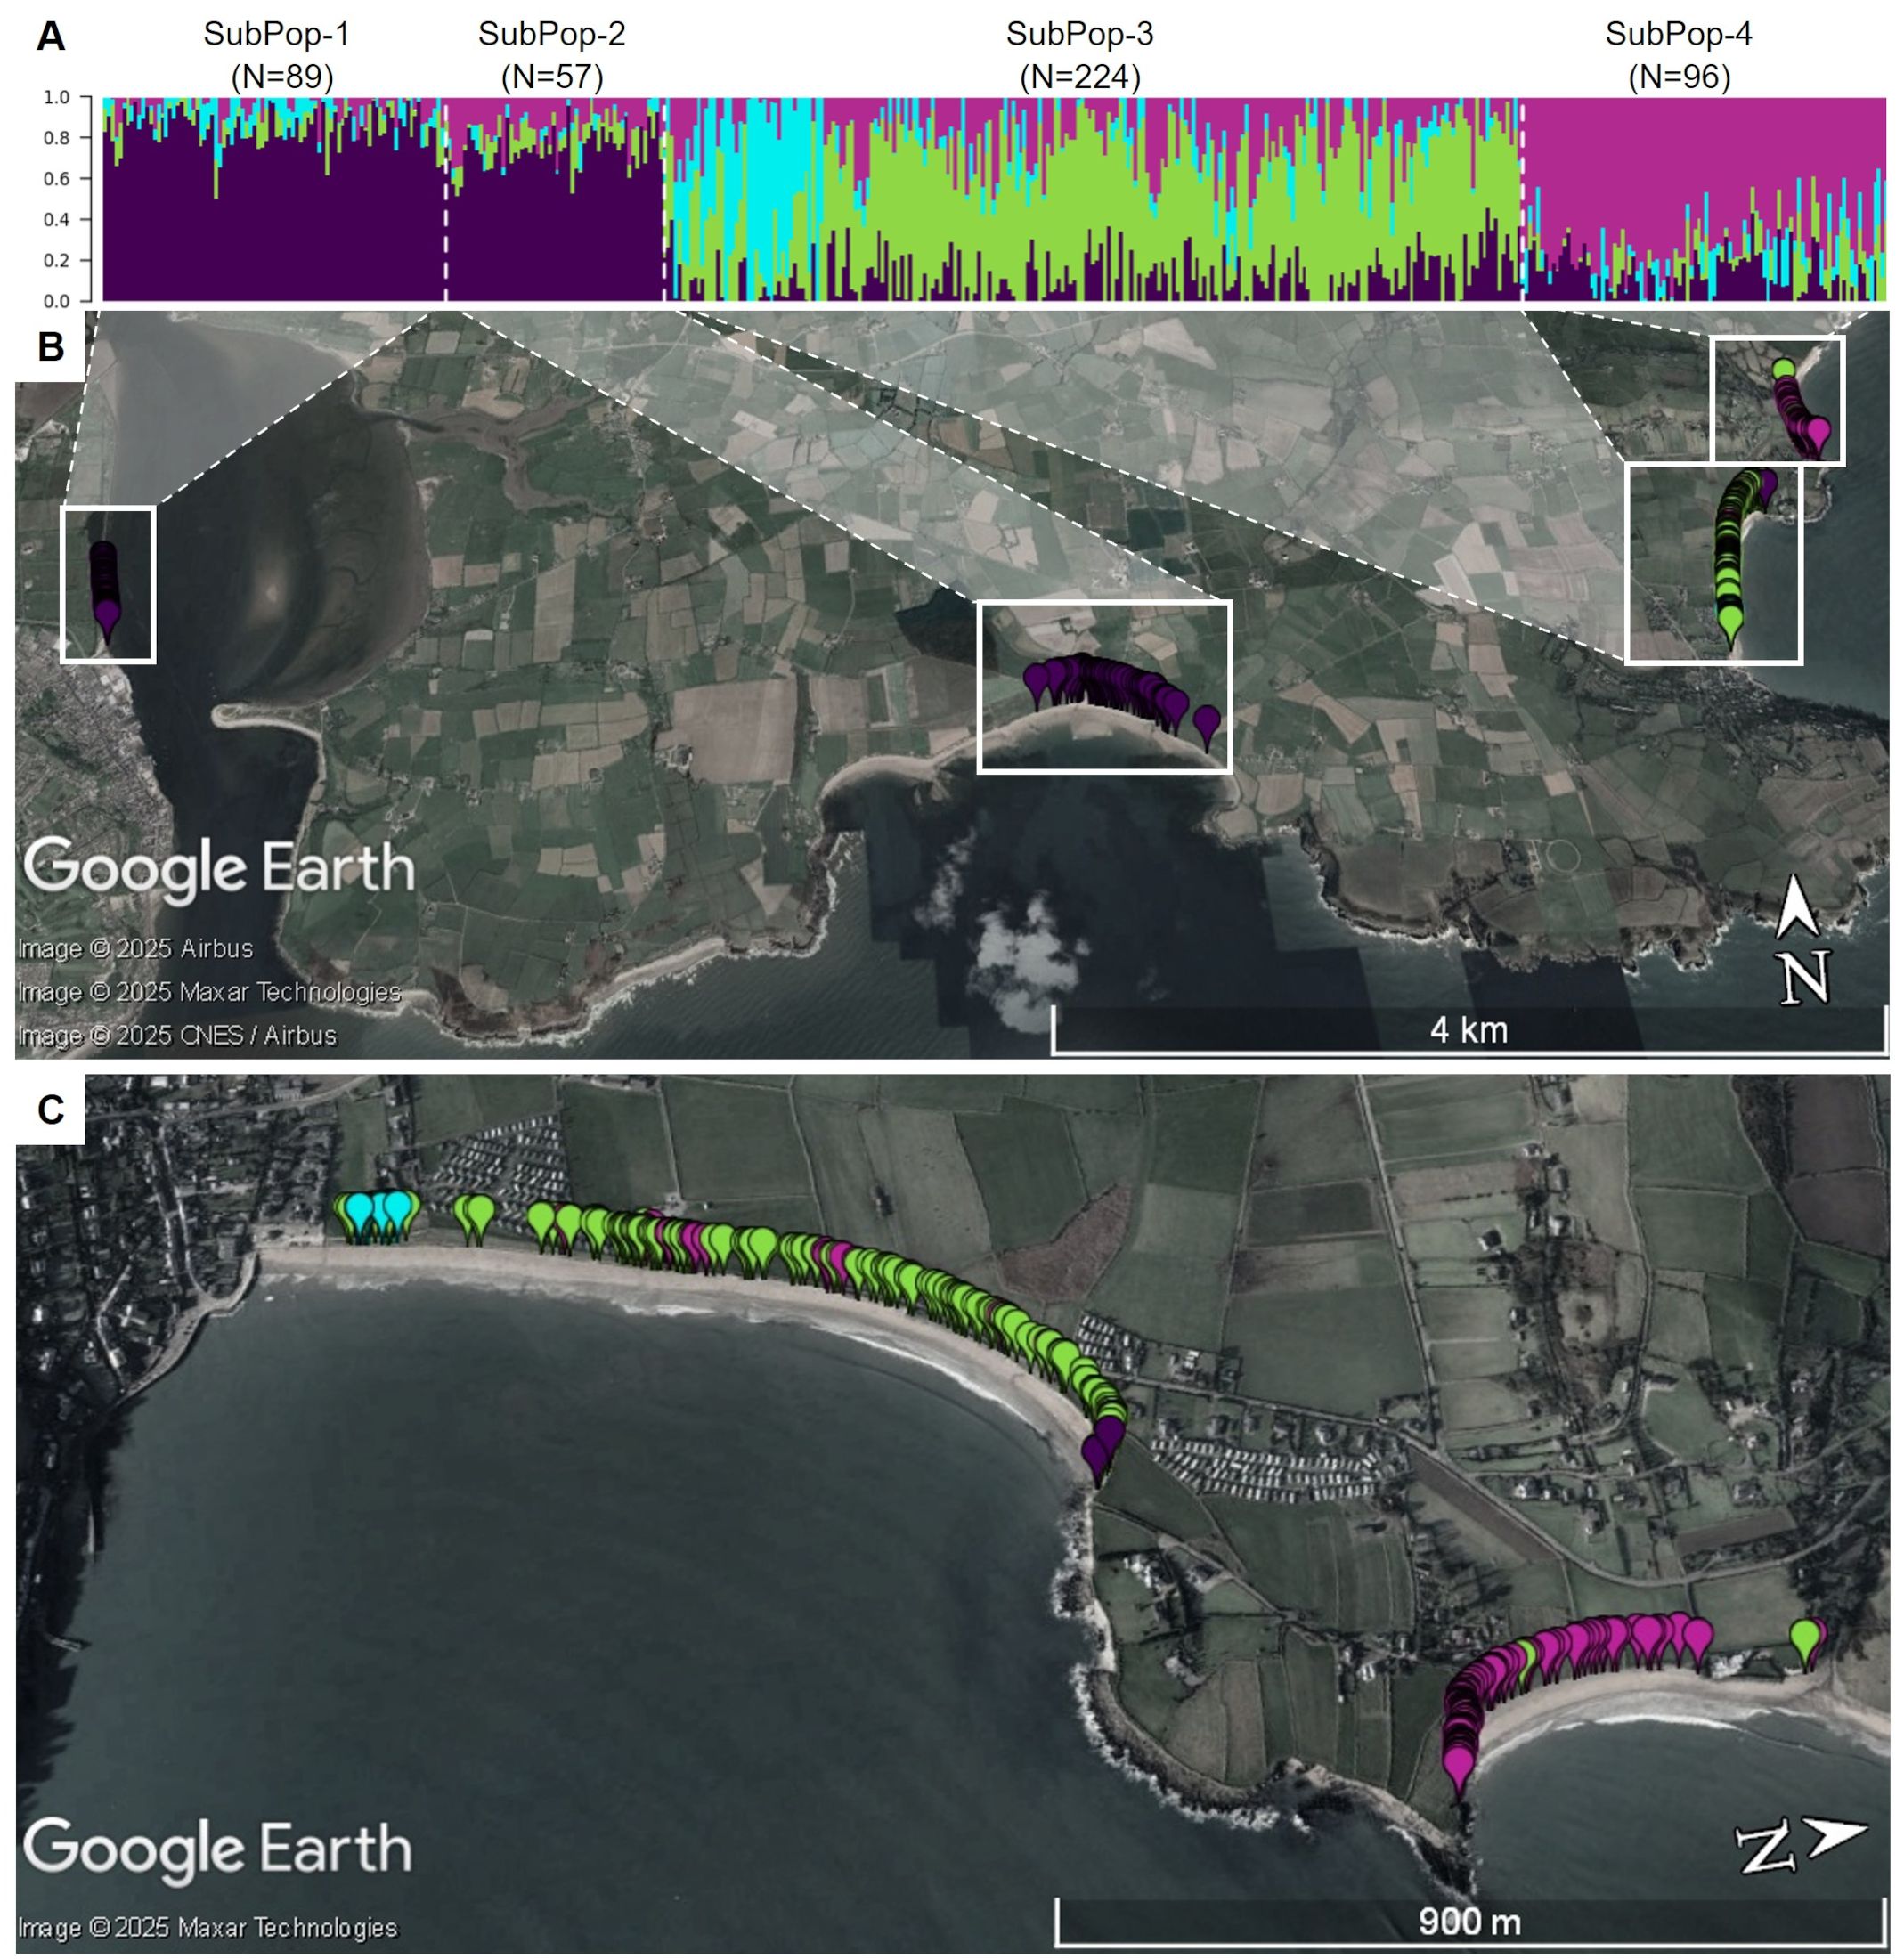The width and height of the screenshot is (1904, 1959).
Task: Click the panel A letter label
Action: click(x=50, y=38)
